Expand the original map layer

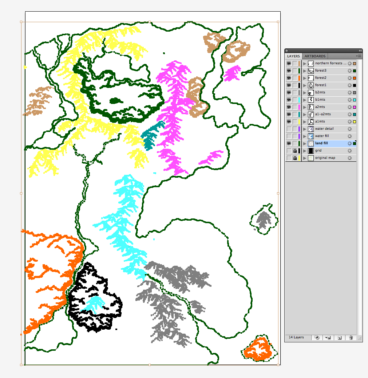[305, 158]
